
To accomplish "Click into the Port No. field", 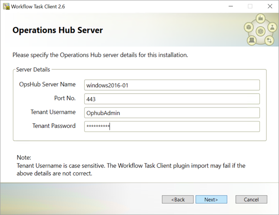I will pyautogui.click(x=172, y=99).
